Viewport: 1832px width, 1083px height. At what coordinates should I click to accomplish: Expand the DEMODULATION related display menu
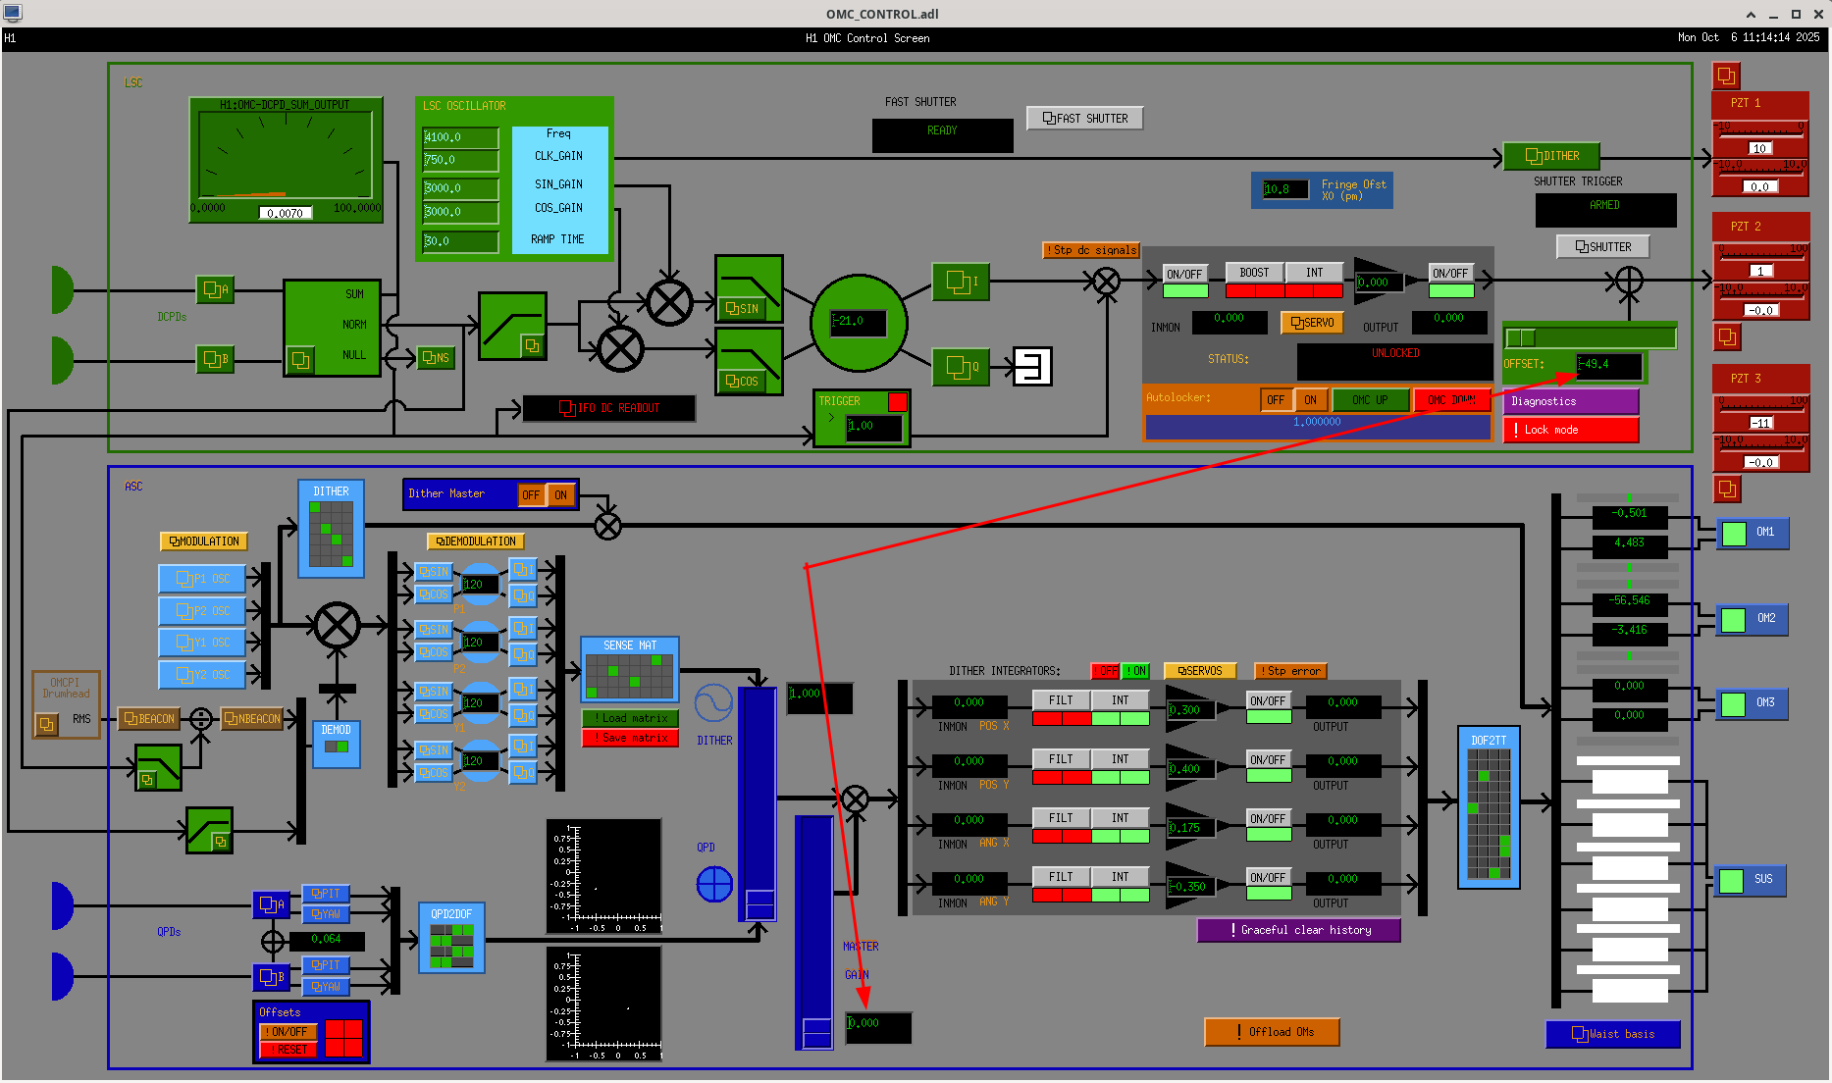(x=476, y=541)
